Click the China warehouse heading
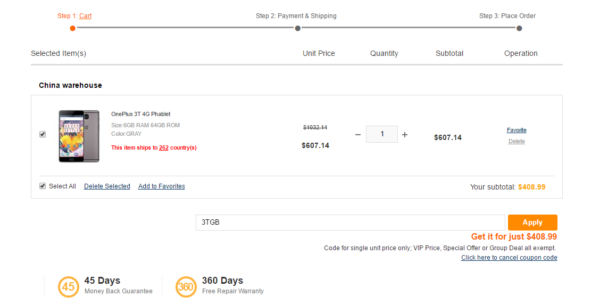 pyautogui.click(x=70, y=85)
